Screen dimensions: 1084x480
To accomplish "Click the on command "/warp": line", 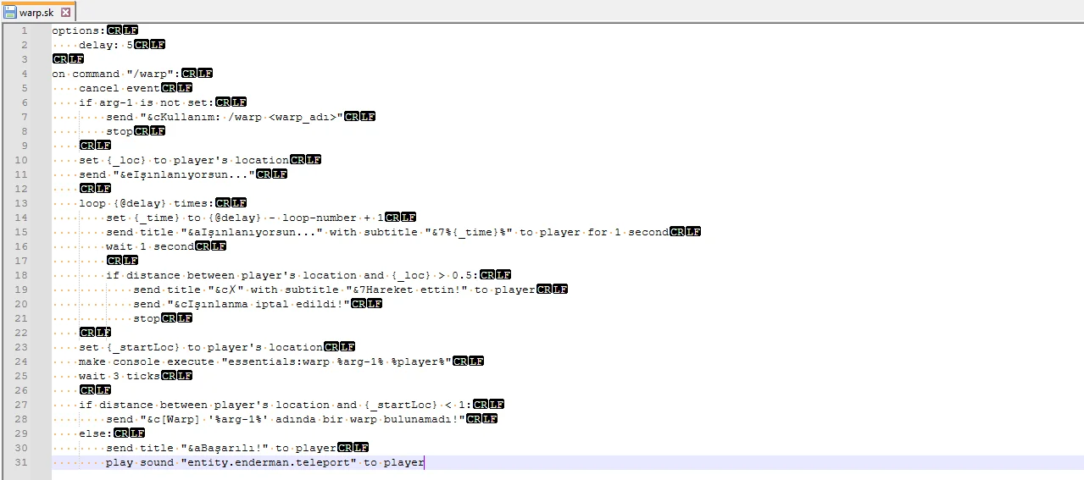I will (116, 74).
